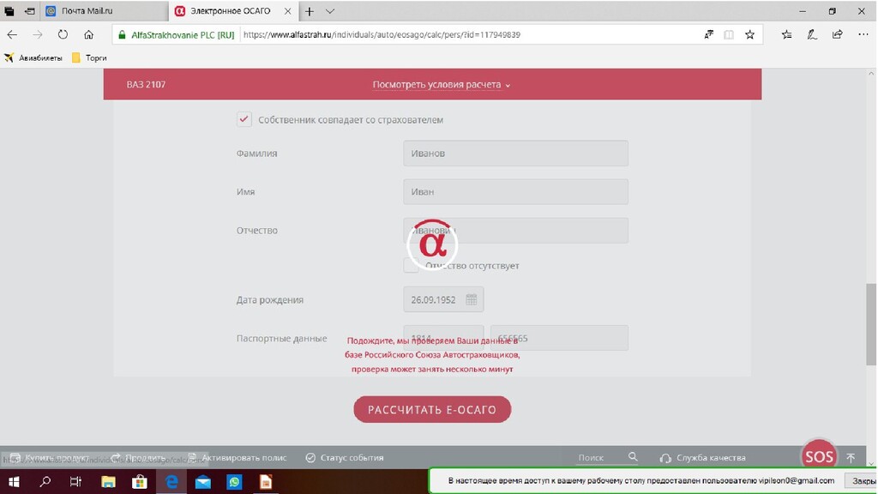Open Microsoft Store from taskbar
The height and width of the screenshot is (494, 878).
tap(140, 482)
